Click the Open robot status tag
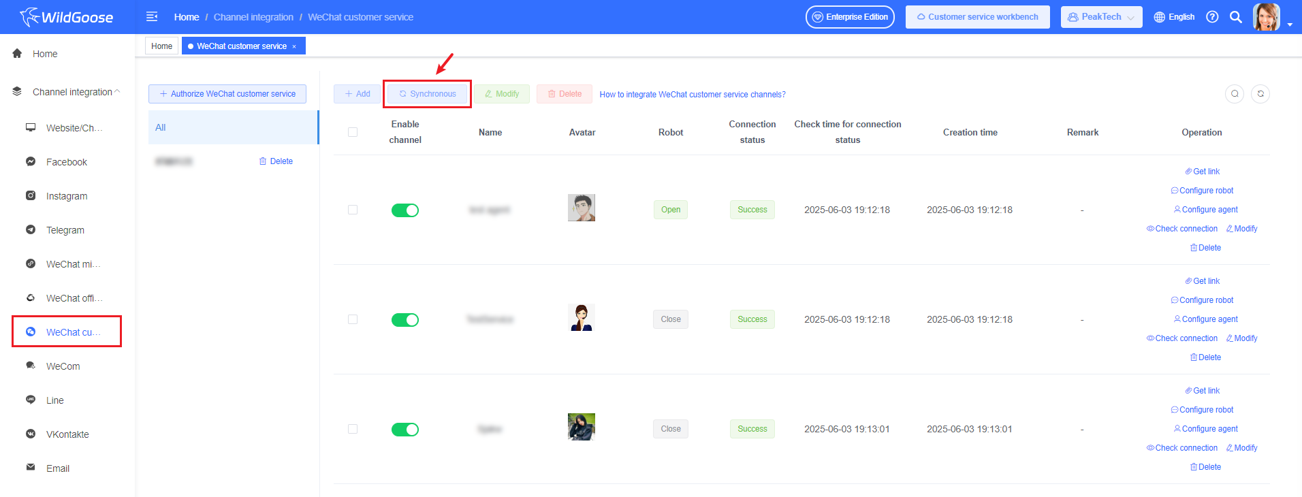 (671, 210)
